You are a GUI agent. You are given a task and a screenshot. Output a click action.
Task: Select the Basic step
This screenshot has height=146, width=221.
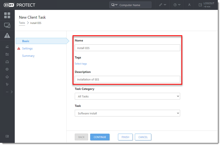42,41
